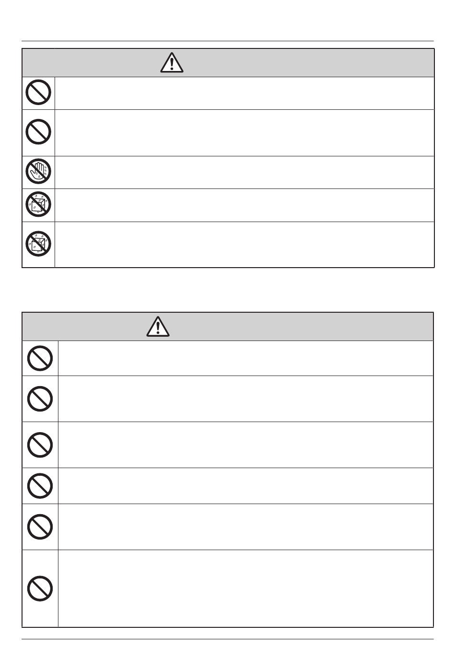Image resolution: width=455 pixels, height=659 pixels.
Task: Select the fifth prohibition circle in the lower table
Action: tap(40, 527)
